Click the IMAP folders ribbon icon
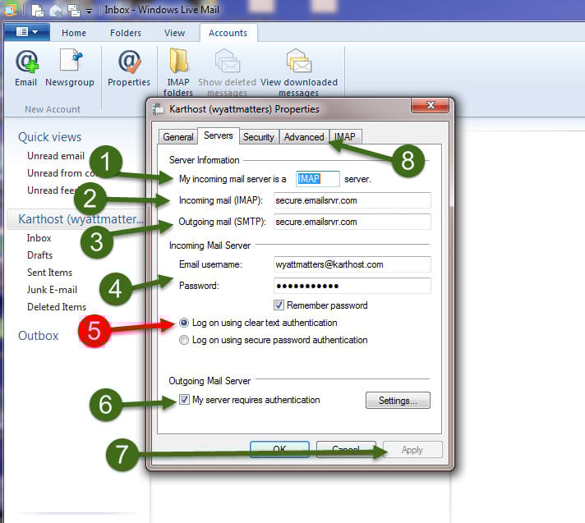Viewport: 585px width, 523px height. (x=179, y=61)
